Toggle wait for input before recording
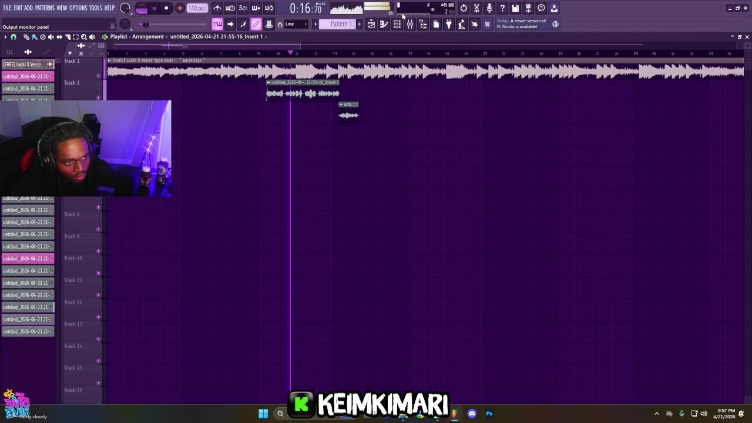This screenshot has width=752, height=423. (x=230, y=8)
